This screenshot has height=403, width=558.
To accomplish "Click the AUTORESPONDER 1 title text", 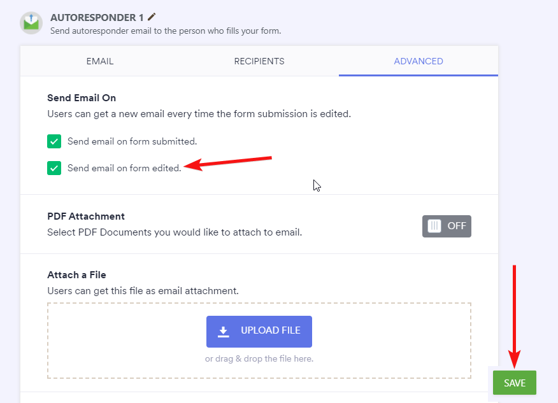I will tap(97, 17).
